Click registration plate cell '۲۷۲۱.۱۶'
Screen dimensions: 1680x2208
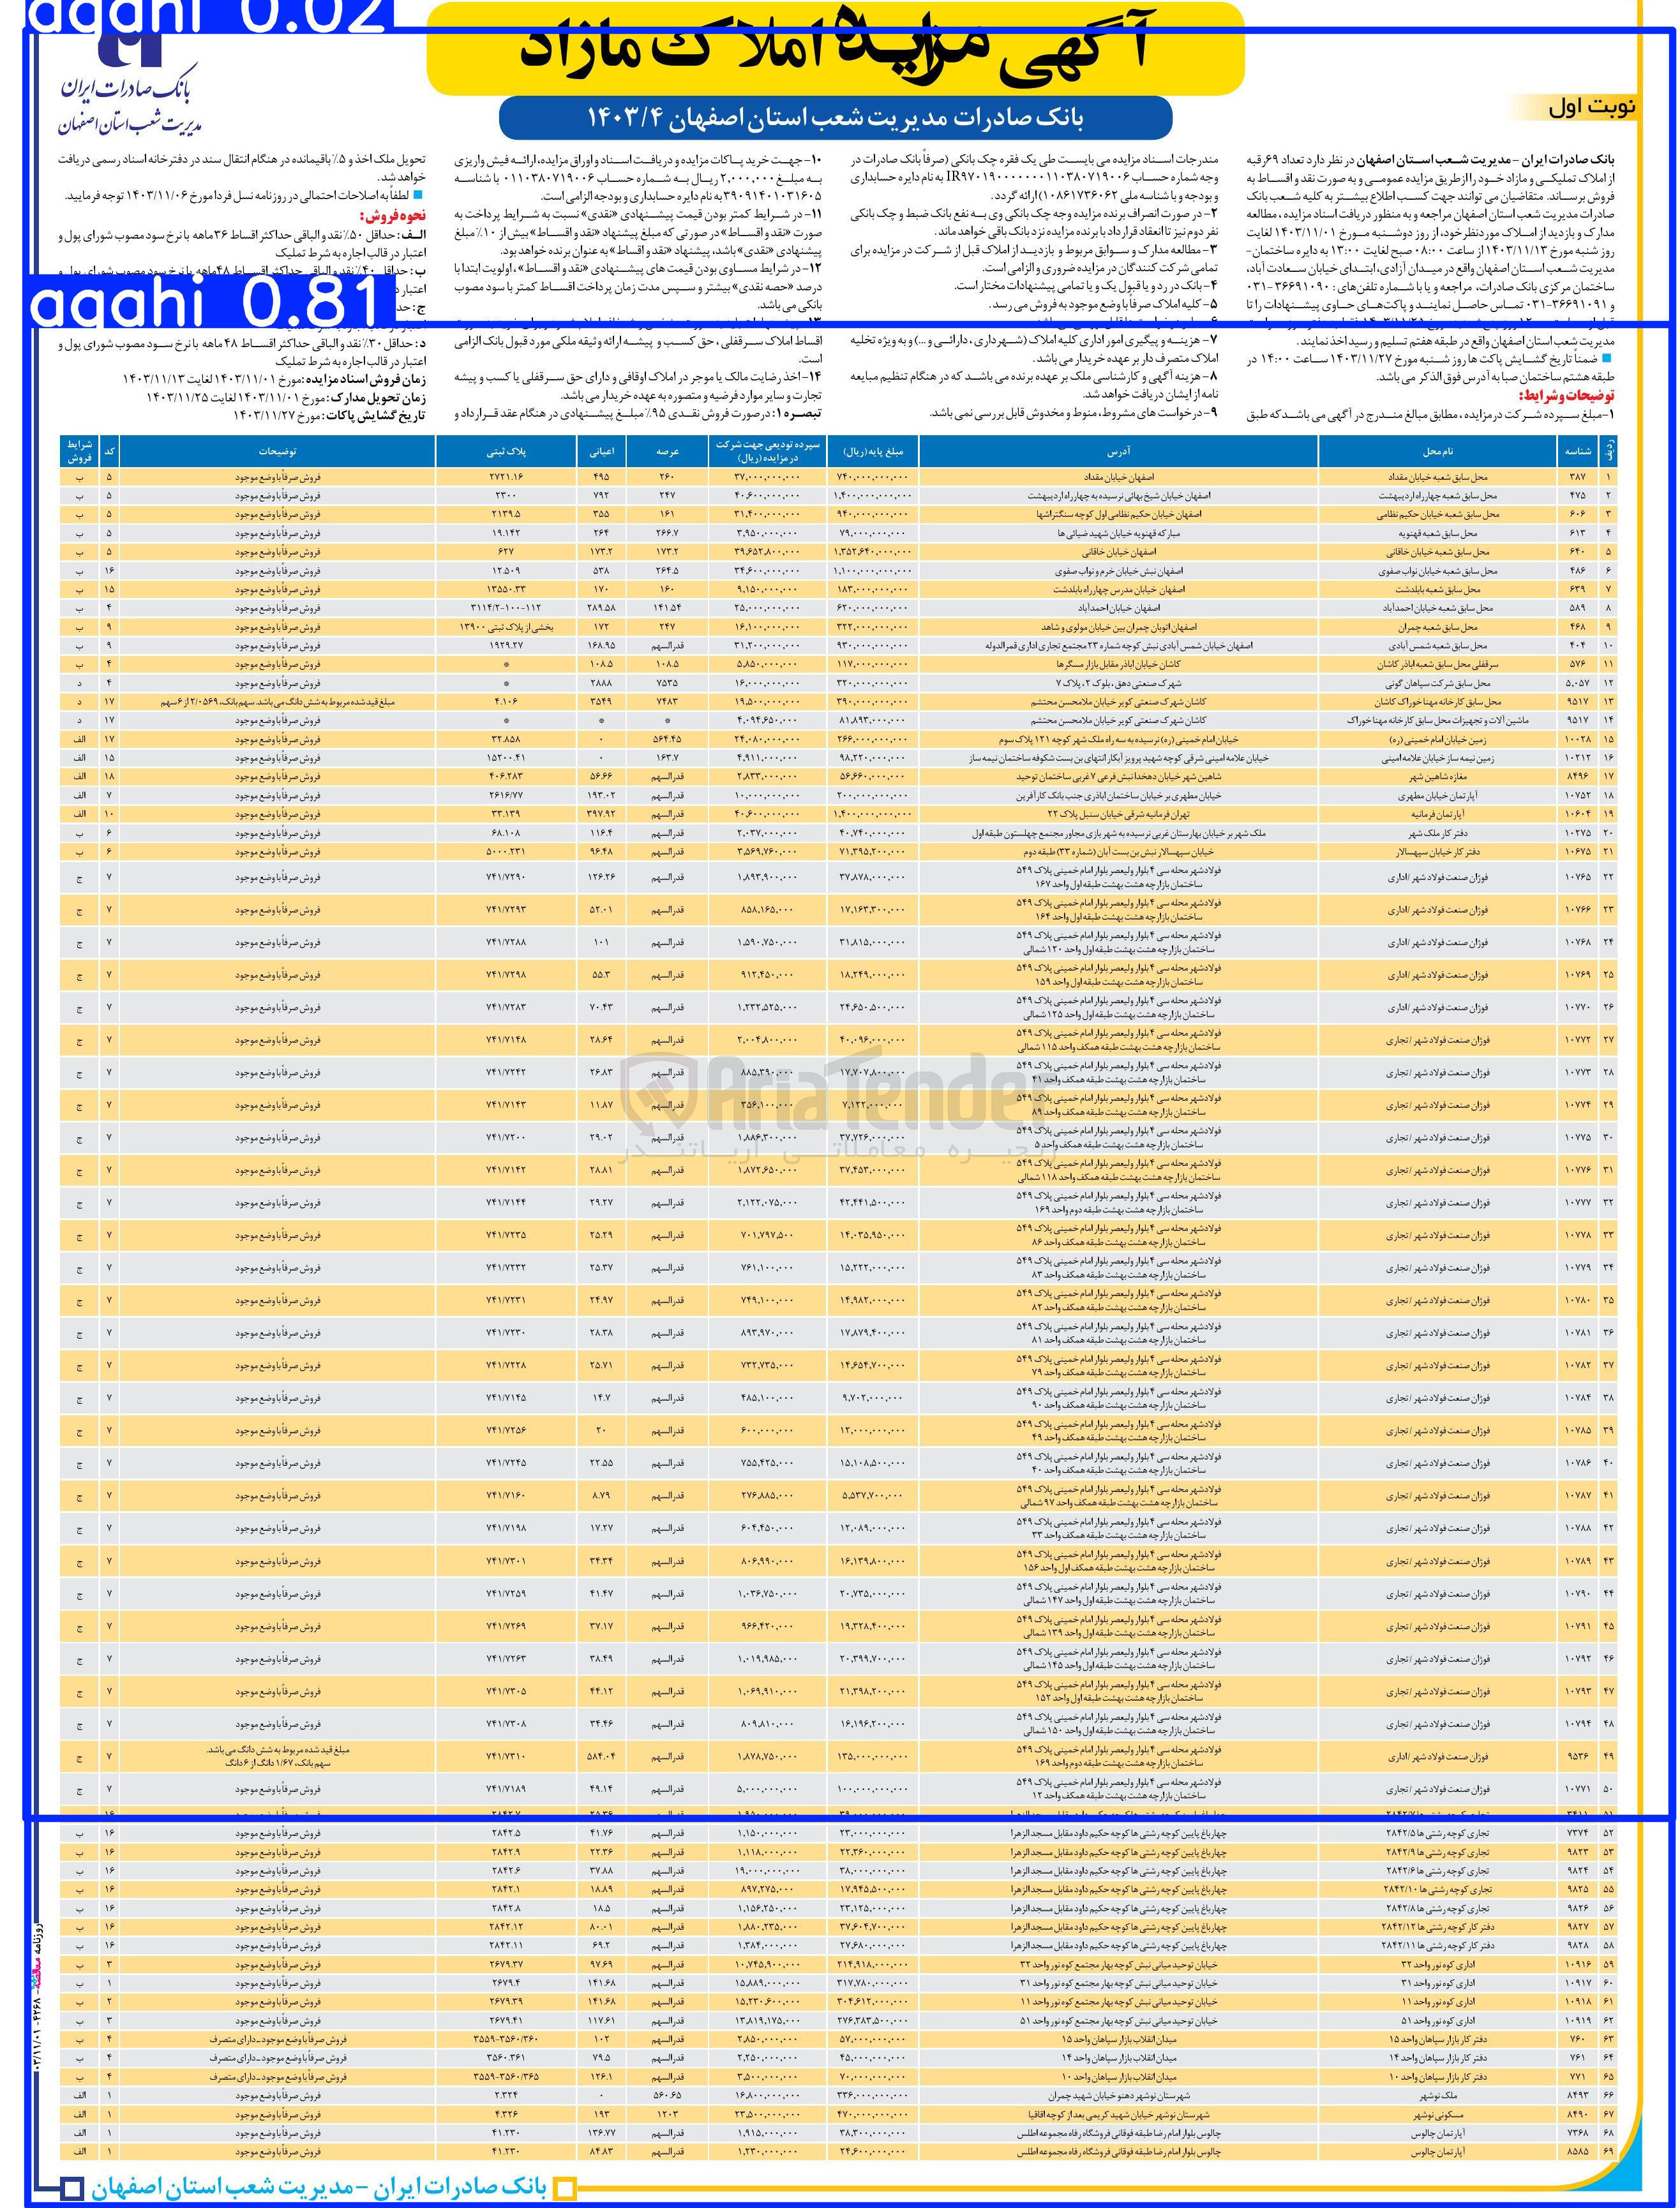point(506,477)
